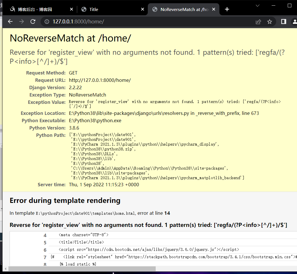Click the left arrow of horizontal scrollbar

pyautogui.click(x=6, y=269)
